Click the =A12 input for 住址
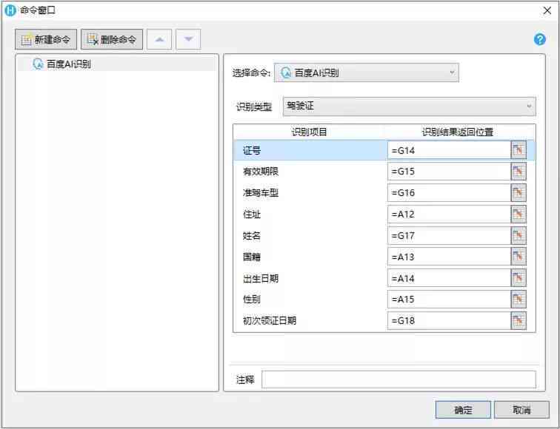560x429 pixels. pyautogui.click(x=449, y=214)
